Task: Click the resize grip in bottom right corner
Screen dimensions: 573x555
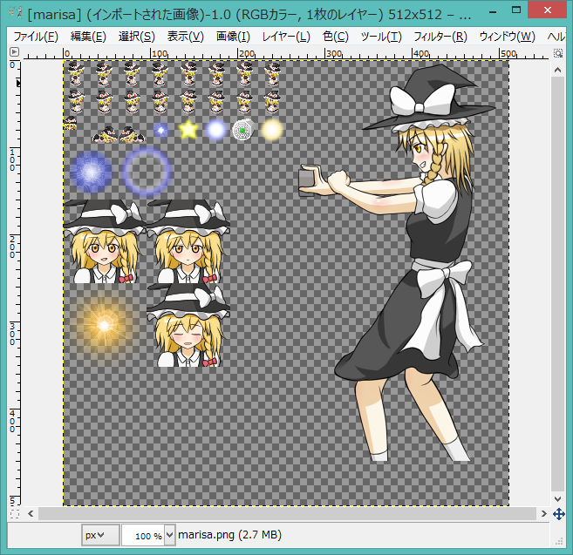Action: click(x=559, y=541)
